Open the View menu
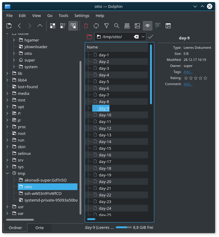This screenshot has height=237, width=219. [37, 15]
